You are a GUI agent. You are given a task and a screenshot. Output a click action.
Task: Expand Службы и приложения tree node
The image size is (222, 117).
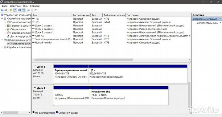coord(2,47)
